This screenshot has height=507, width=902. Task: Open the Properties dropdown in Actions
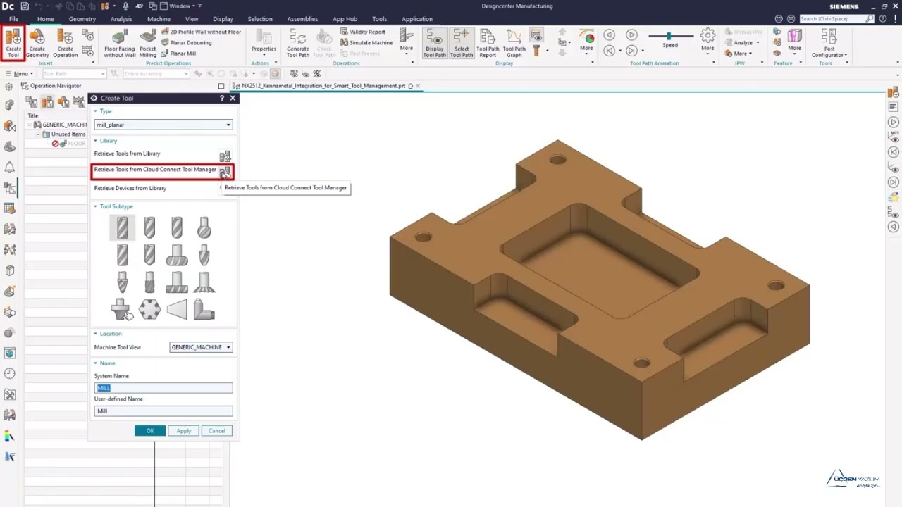click(x=264, y=42)
